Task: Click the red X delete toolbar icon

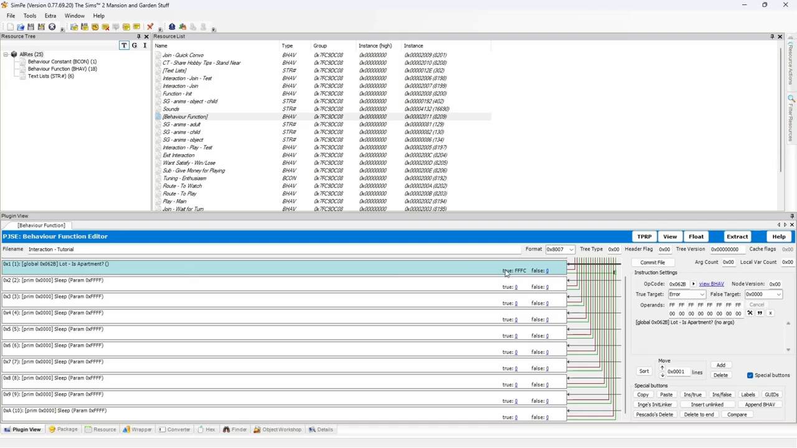Action: click(x=150, y=27)
